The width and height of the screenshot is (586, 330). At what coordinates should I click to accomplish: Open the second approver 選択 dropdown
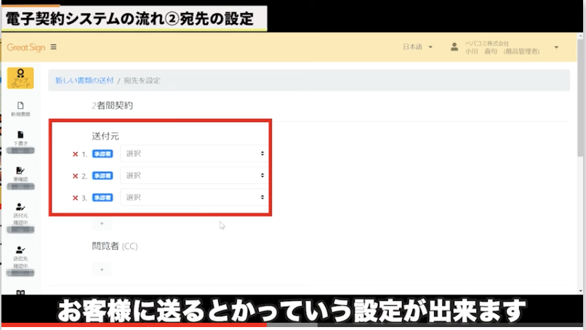click(x=193, y=176)
